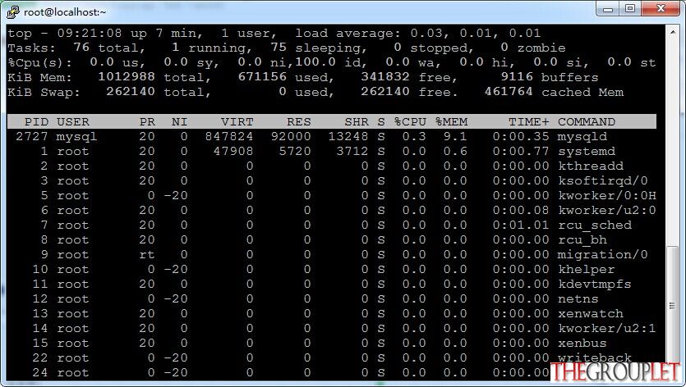Click the COMMAND column header
Viewport: 686px width, 387px height.
click(587, 121)
